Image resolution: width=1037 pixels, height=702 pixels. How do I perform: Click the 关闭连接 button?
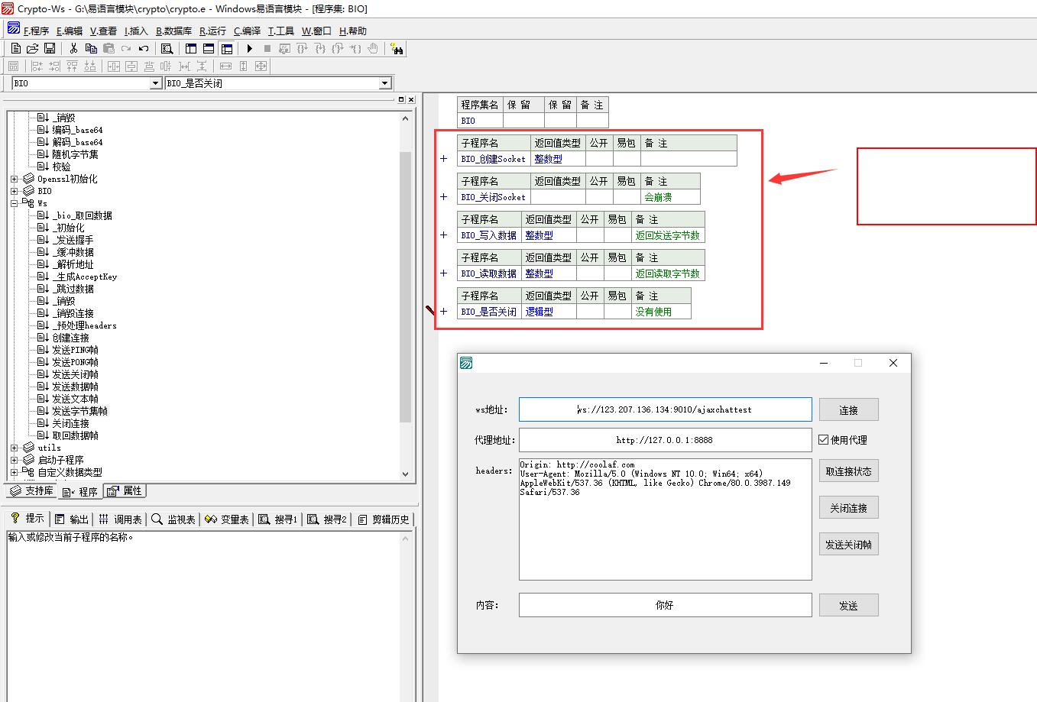(x=848, y=507)
